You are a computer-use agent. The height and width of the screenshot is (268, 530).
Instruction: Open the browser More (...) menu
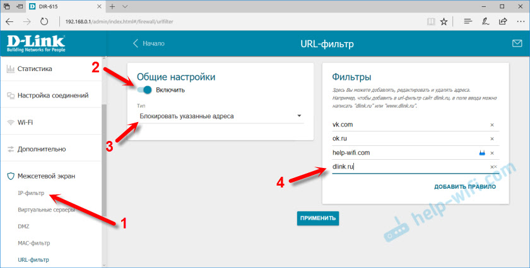(521, 21)
